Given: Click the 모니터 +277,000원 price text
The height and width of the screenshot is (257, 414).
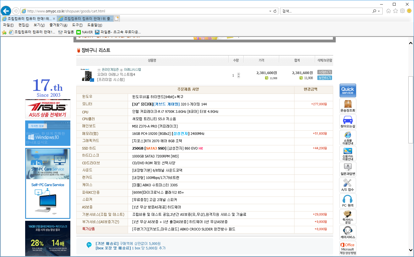Looking at the screenshot, I should coord(319,104).
